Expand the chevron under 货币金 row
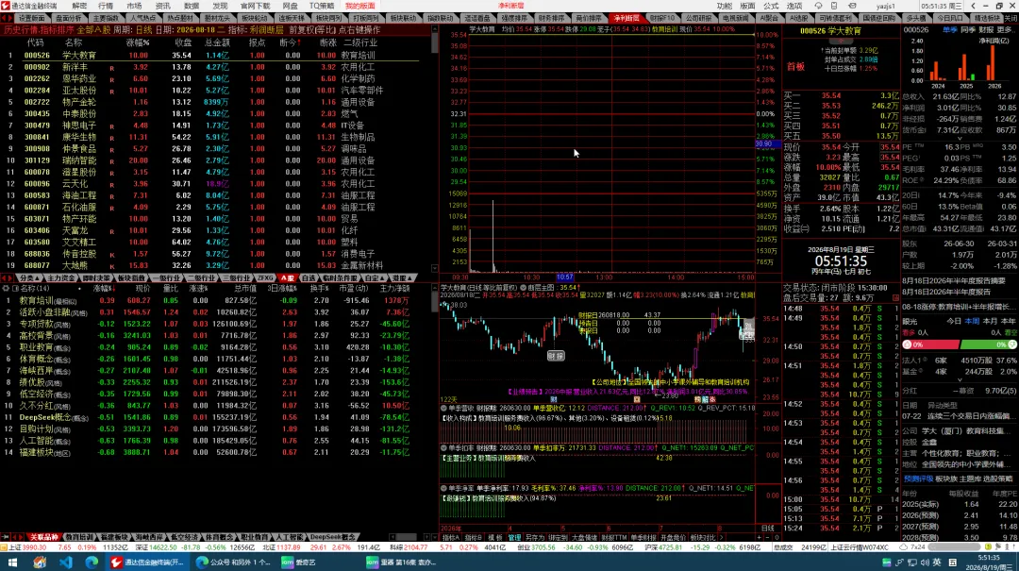1019x571 pixels. click(x=960, y=139)
